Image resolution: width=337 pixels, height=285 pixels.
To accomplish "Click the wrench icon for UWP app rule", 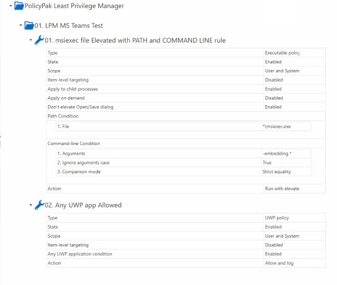I will pyautogui.click(x=39, y=205).
